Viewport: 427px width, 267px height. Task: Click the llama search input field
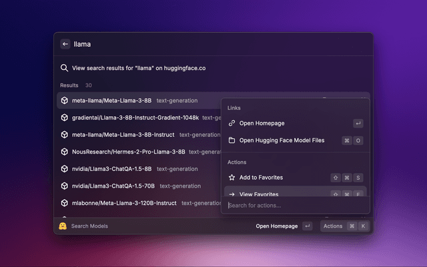tap(200, 44)
